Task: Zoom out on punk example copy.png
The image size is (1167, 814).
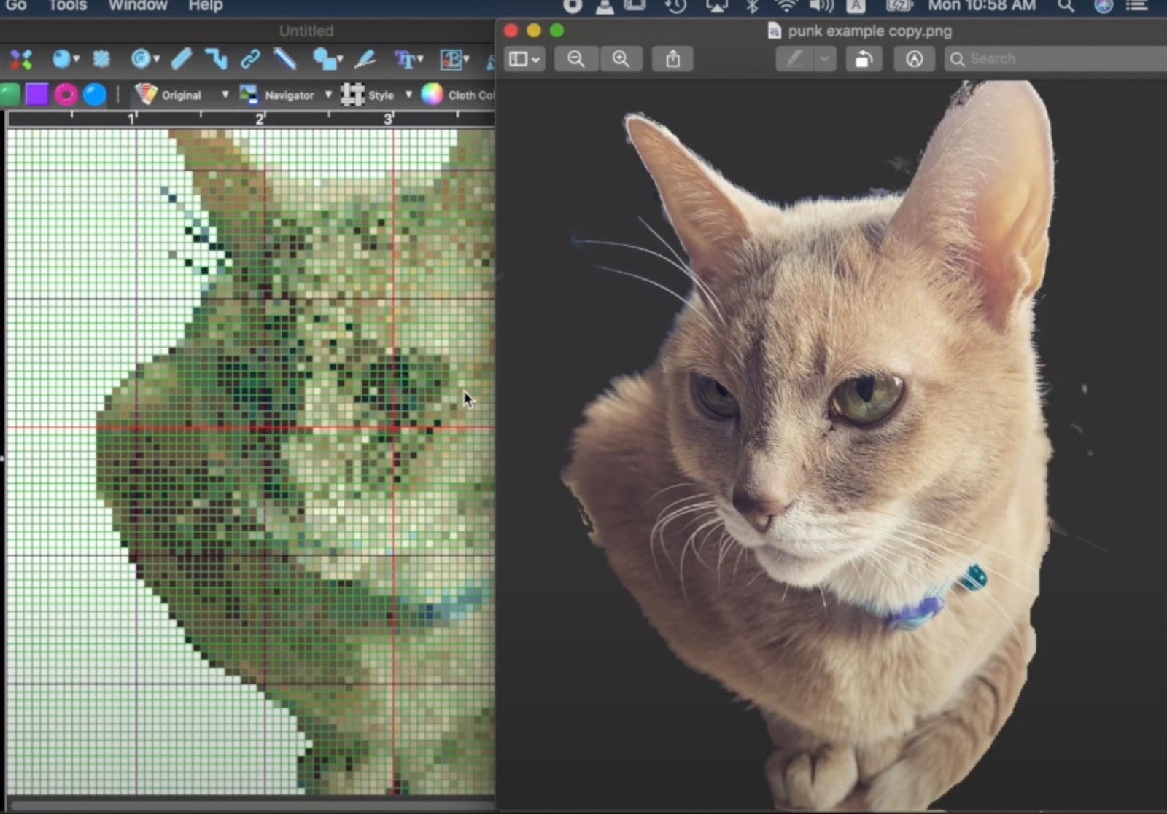Action: point(576,59)
